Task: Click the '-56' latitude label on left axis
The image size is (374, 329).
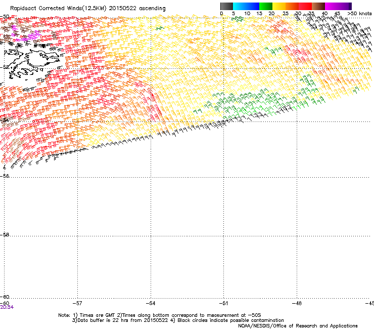Action: point(5,176)
